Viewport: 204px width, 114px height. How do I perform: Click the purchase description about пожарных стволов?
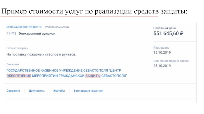pyautogui.click(x=41, y=54)
